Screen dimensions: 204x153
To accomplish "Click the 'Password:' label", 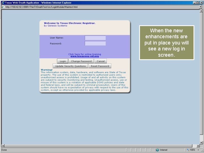I will pos(56,44).
